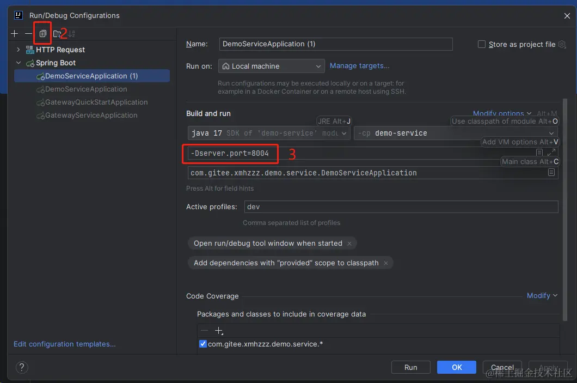
Task: Click the Cancel button
Action: 502,368
